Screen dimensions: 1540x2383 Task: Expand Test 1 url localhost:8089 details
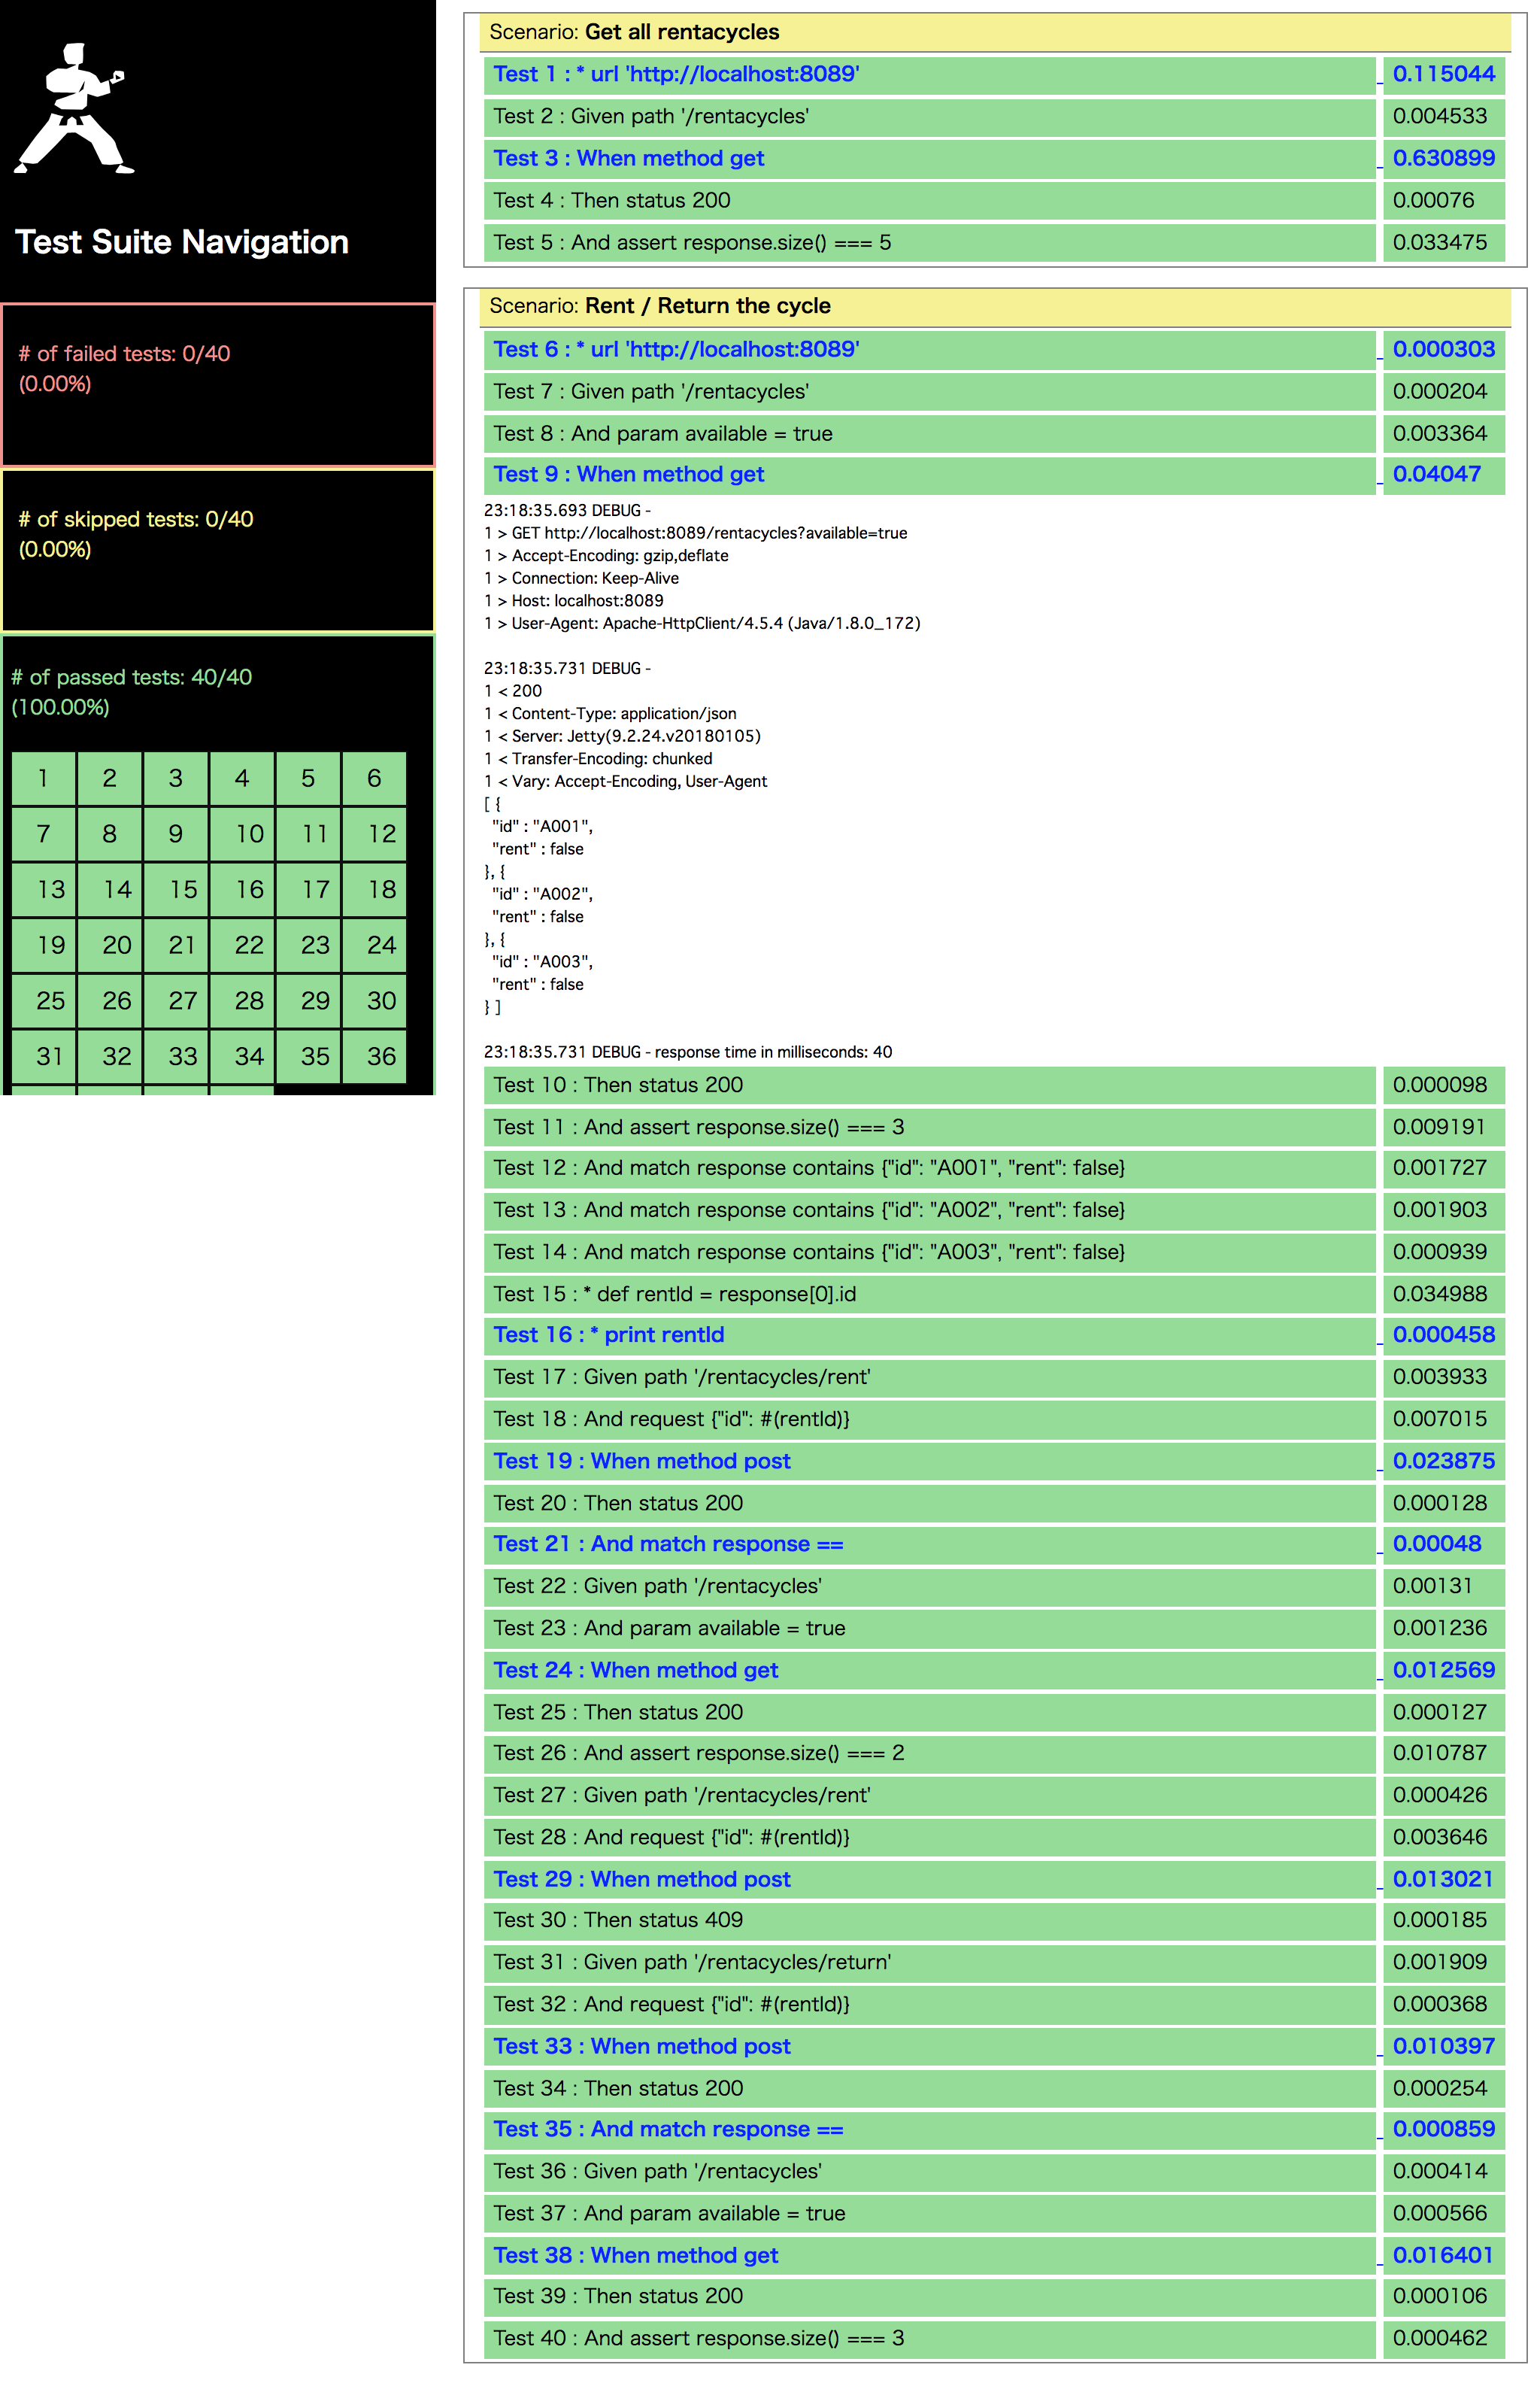[x=676, y=74]
